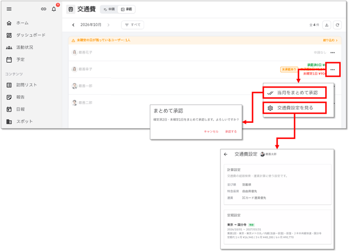Click the 全4件 count text
Viewport: 349px width, 252px height.
(314, 25)
